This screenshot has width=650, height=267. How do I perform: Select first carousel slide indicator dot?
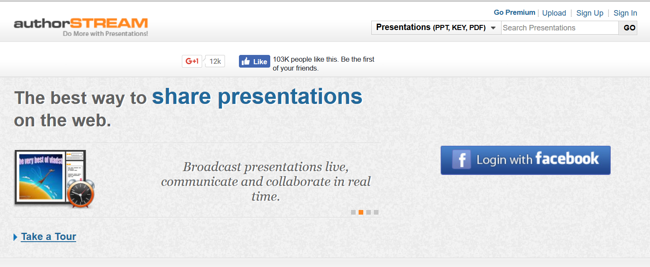click(x=354, y=213)
